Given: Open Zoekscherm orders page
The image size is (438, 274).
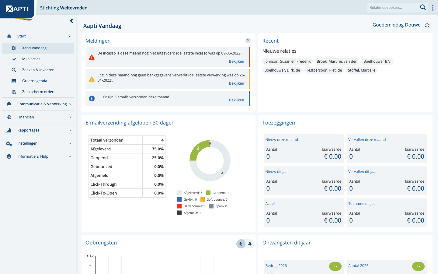Looking at the screenshot, I should 38,92.
